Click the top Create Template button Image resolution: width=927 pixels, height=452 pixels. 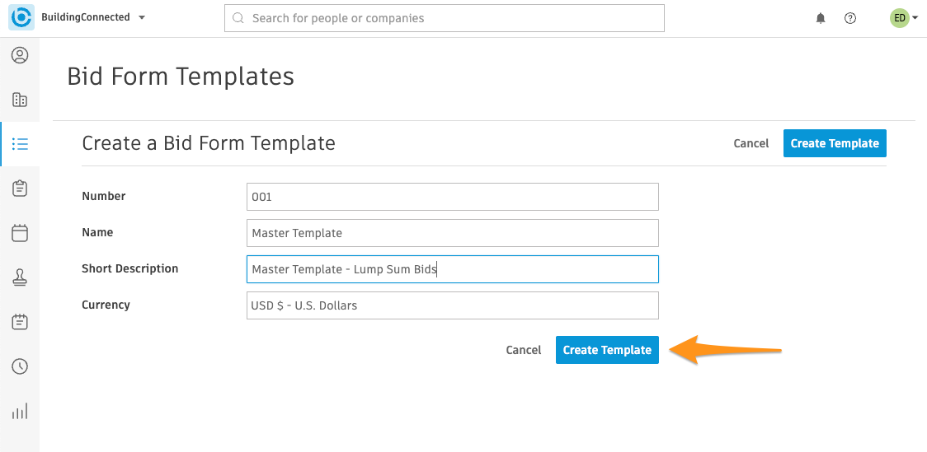point(835,143)
